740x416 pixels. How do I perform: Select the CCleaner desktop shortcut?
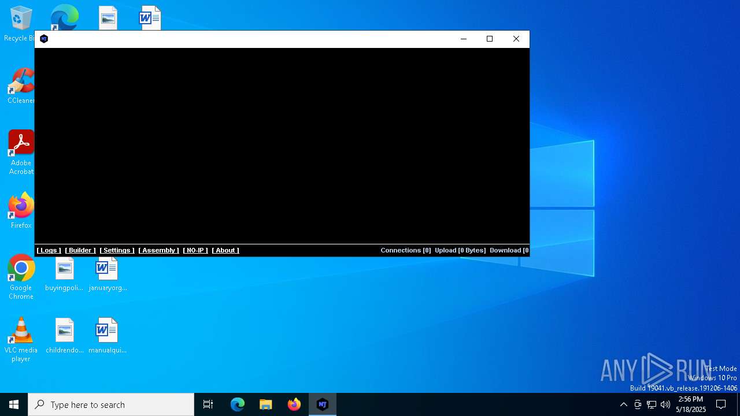(x=20, y=86)
